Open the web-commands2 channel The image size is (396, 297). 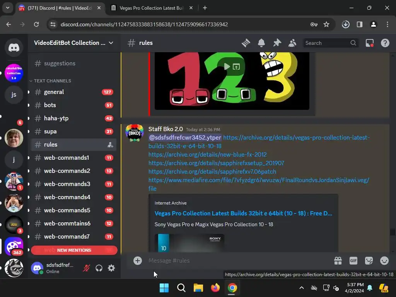click(x=73, y=171)
